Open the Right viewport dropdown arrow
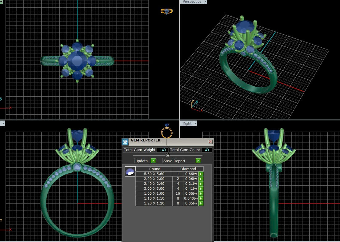The height and width of the screenshot is (242, 340). point(195,123)
